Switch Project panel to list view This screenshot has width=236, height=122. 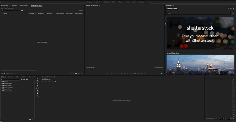click(x=2, y=73)
